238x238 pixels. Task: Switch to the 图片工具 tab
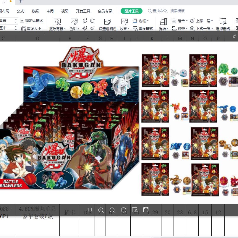point(132,11)
